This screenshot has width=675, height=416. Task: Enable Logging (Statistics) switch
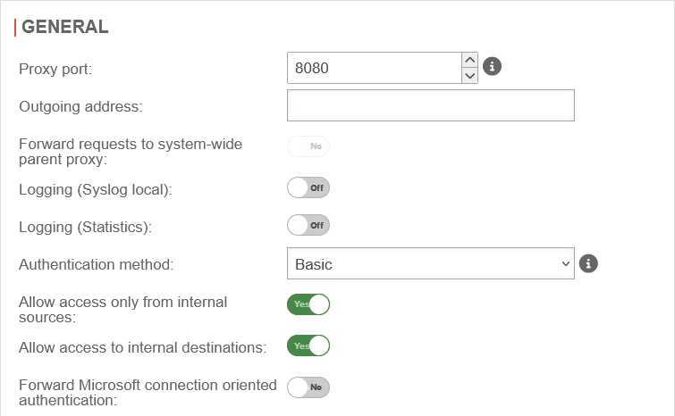pyautogui.click(x=308, y=225)
